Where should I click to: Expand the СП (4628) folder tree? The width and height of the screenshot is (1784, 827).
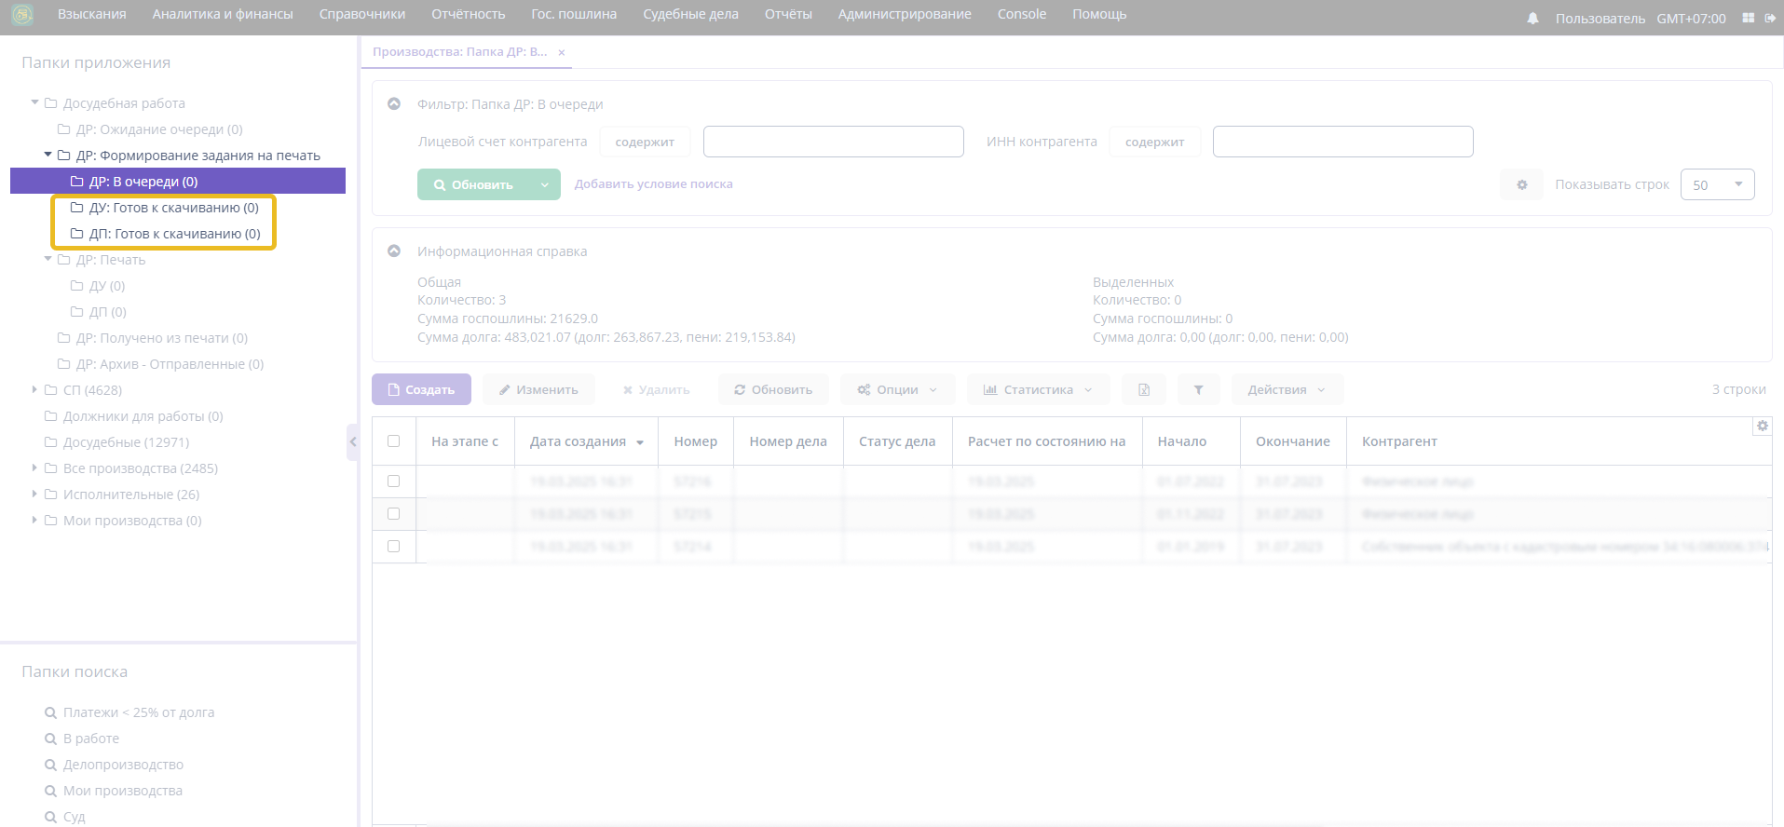tap(34, 389)
